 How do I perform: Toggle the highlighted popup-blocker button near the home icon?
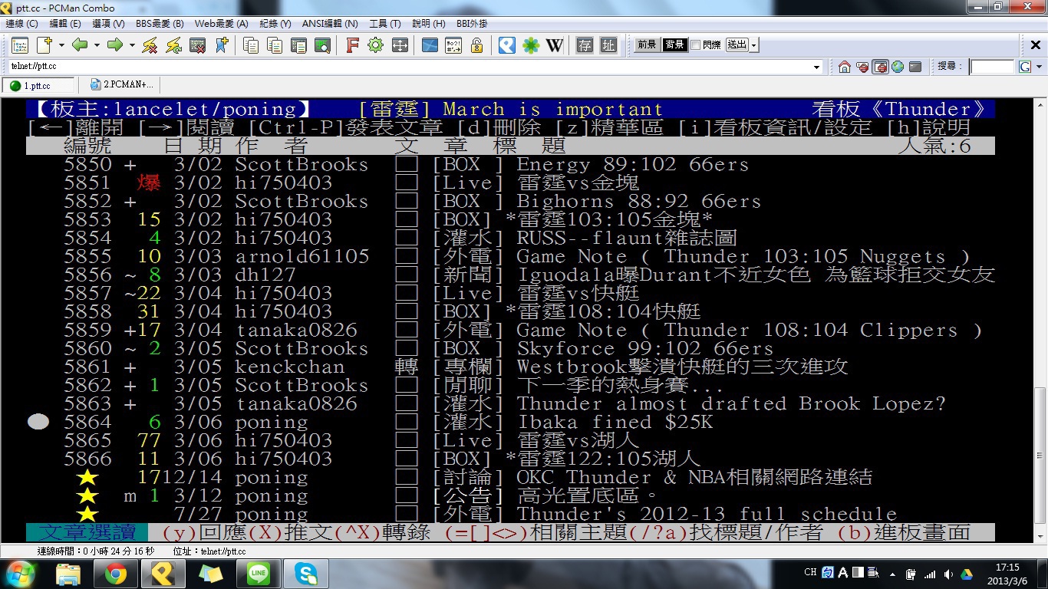[880, 67]
